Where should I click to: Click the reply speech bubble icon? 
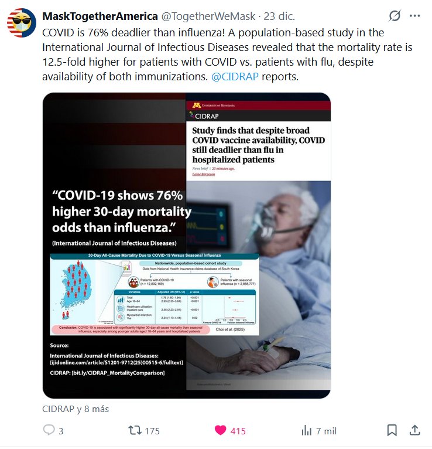[49, 430]
